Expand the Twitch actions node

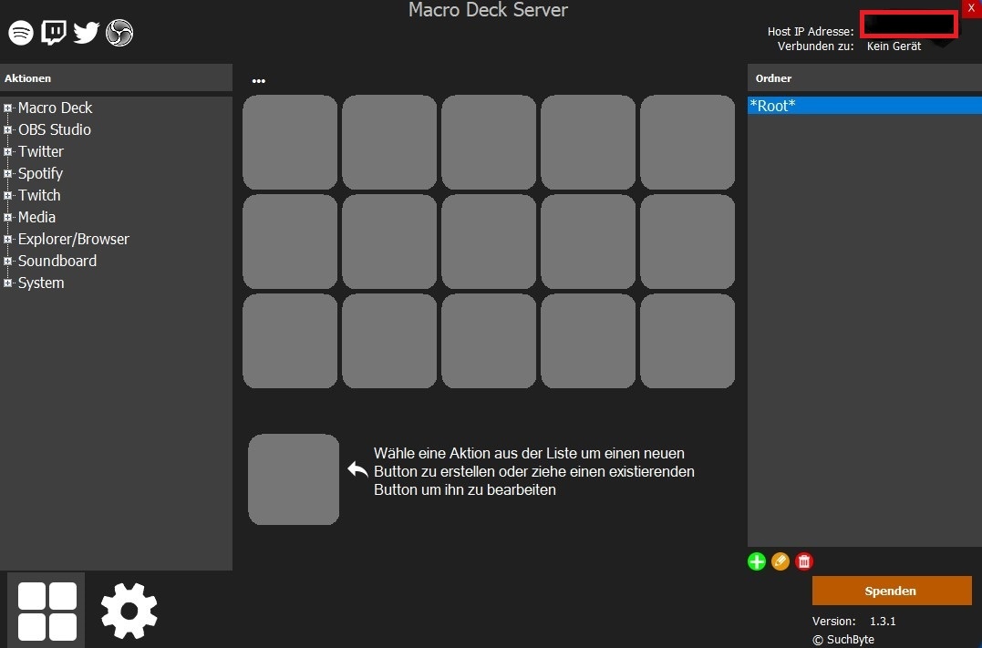point(7,196)
